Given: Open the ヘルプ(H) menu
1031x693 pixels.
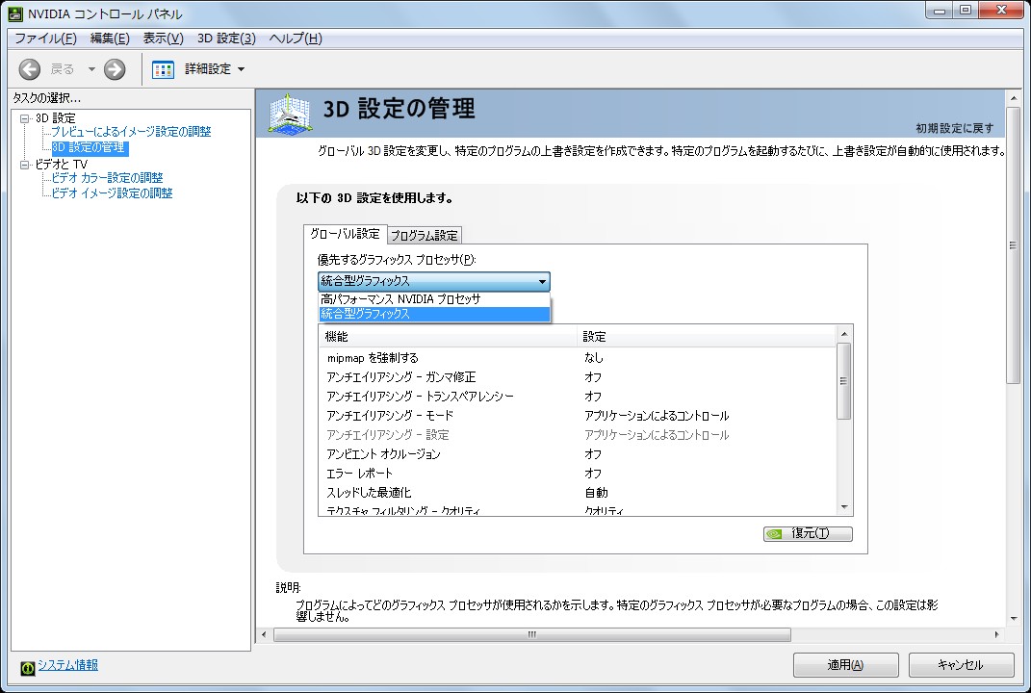Looking at the screenshot, I should point(296,38).
